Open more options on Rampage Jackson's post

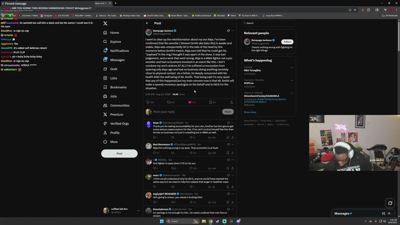pos(232,31)
